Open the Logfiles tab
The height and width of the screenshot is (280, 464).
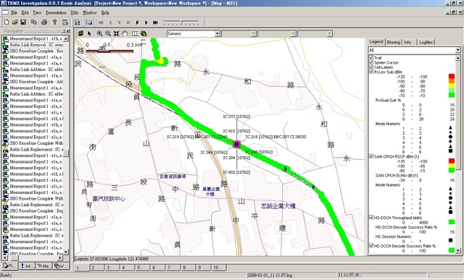click(426, 42)
